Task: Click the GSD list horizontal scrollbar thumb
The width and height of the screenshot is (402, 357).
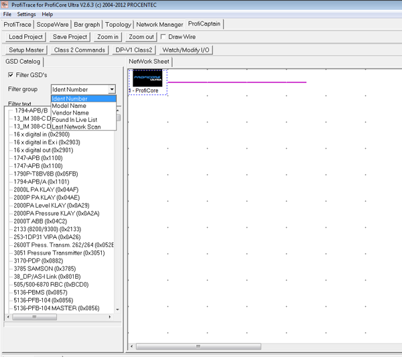Action: (x=35, y=317)
